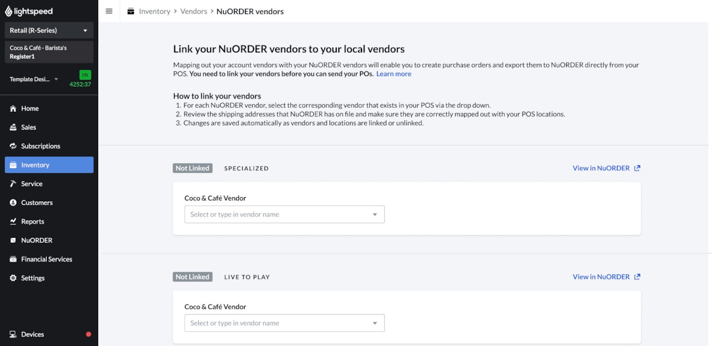Open the Home menu item
Screen dimensions: 712x346
click(x=49, y=108)
